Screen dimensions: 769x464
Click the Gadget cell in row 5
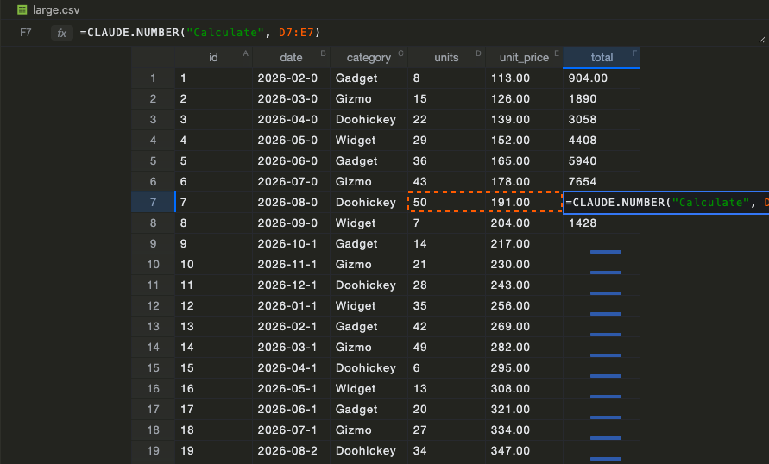(x=369, y=161)
